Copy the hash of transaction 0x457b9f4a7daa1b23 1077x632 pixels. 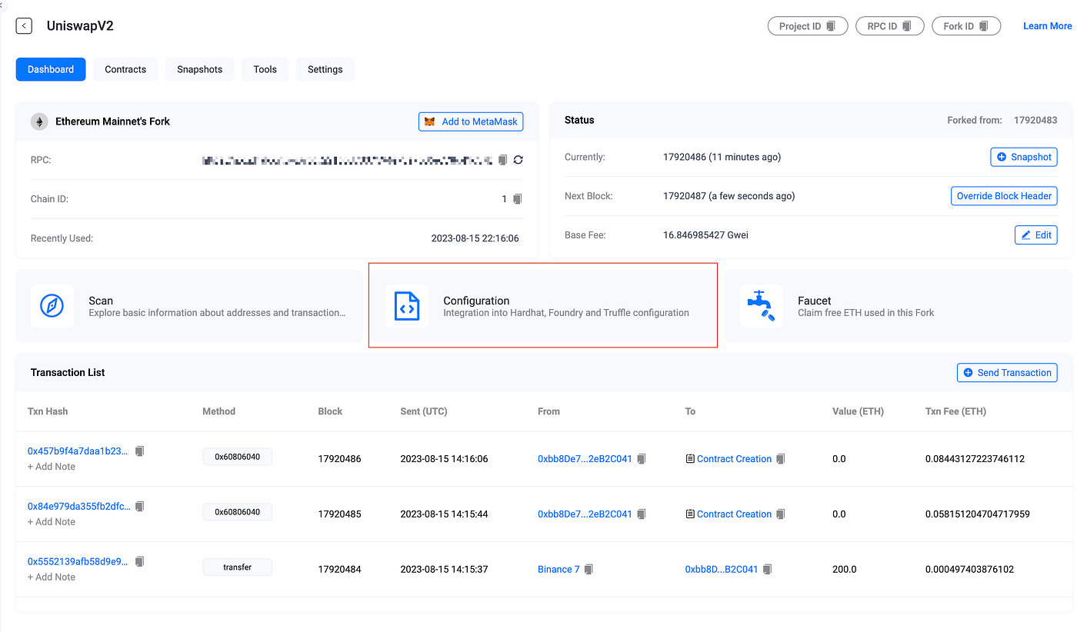pos(139,451)
